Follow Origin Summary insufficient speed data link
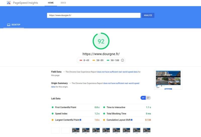 121,83
